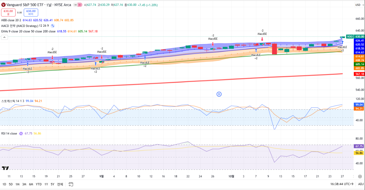Click the MacdLE signal label nearest latest candle
The image size is (365, 190).
342,47
